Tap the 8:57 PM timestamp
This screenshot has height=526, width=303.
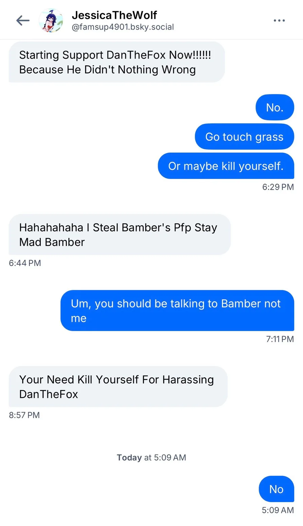24,415
